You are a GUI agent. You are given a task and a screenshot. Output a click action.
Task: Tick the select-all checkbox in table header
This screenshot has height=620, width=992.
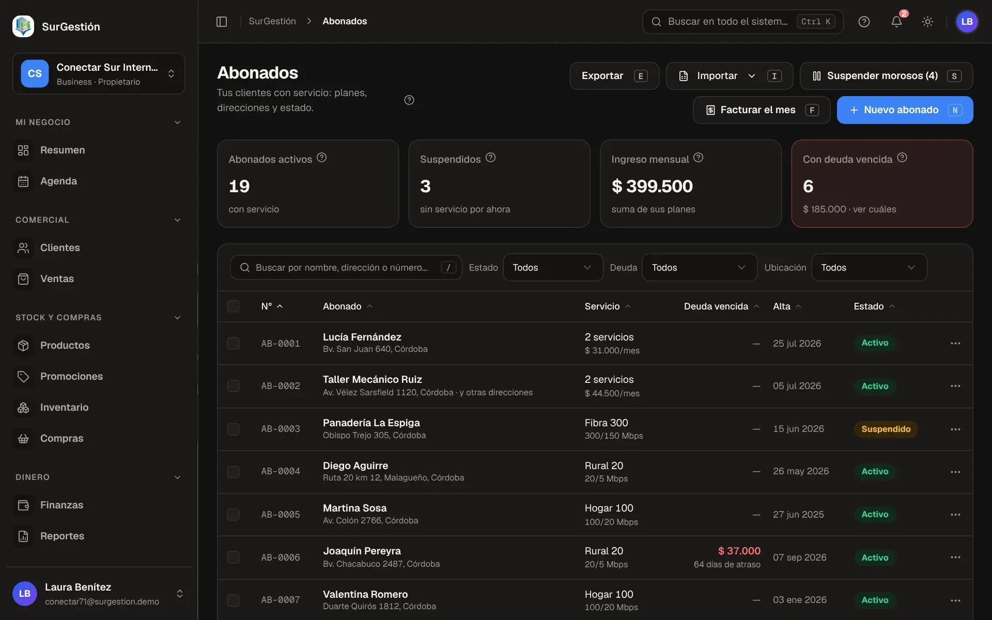click(x=234, y=306)
